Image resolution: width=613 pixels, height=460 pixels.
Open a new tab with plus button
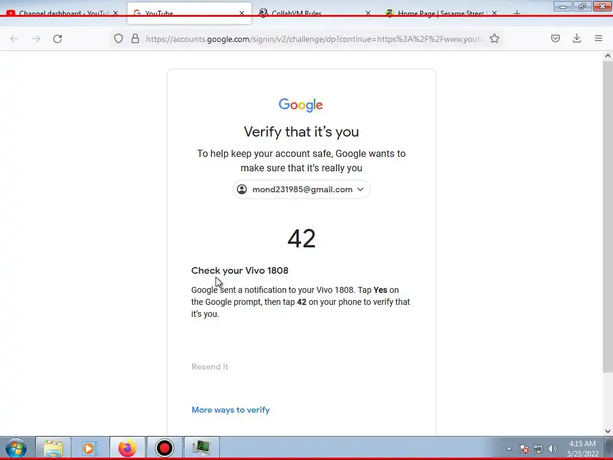click(517, 13)
